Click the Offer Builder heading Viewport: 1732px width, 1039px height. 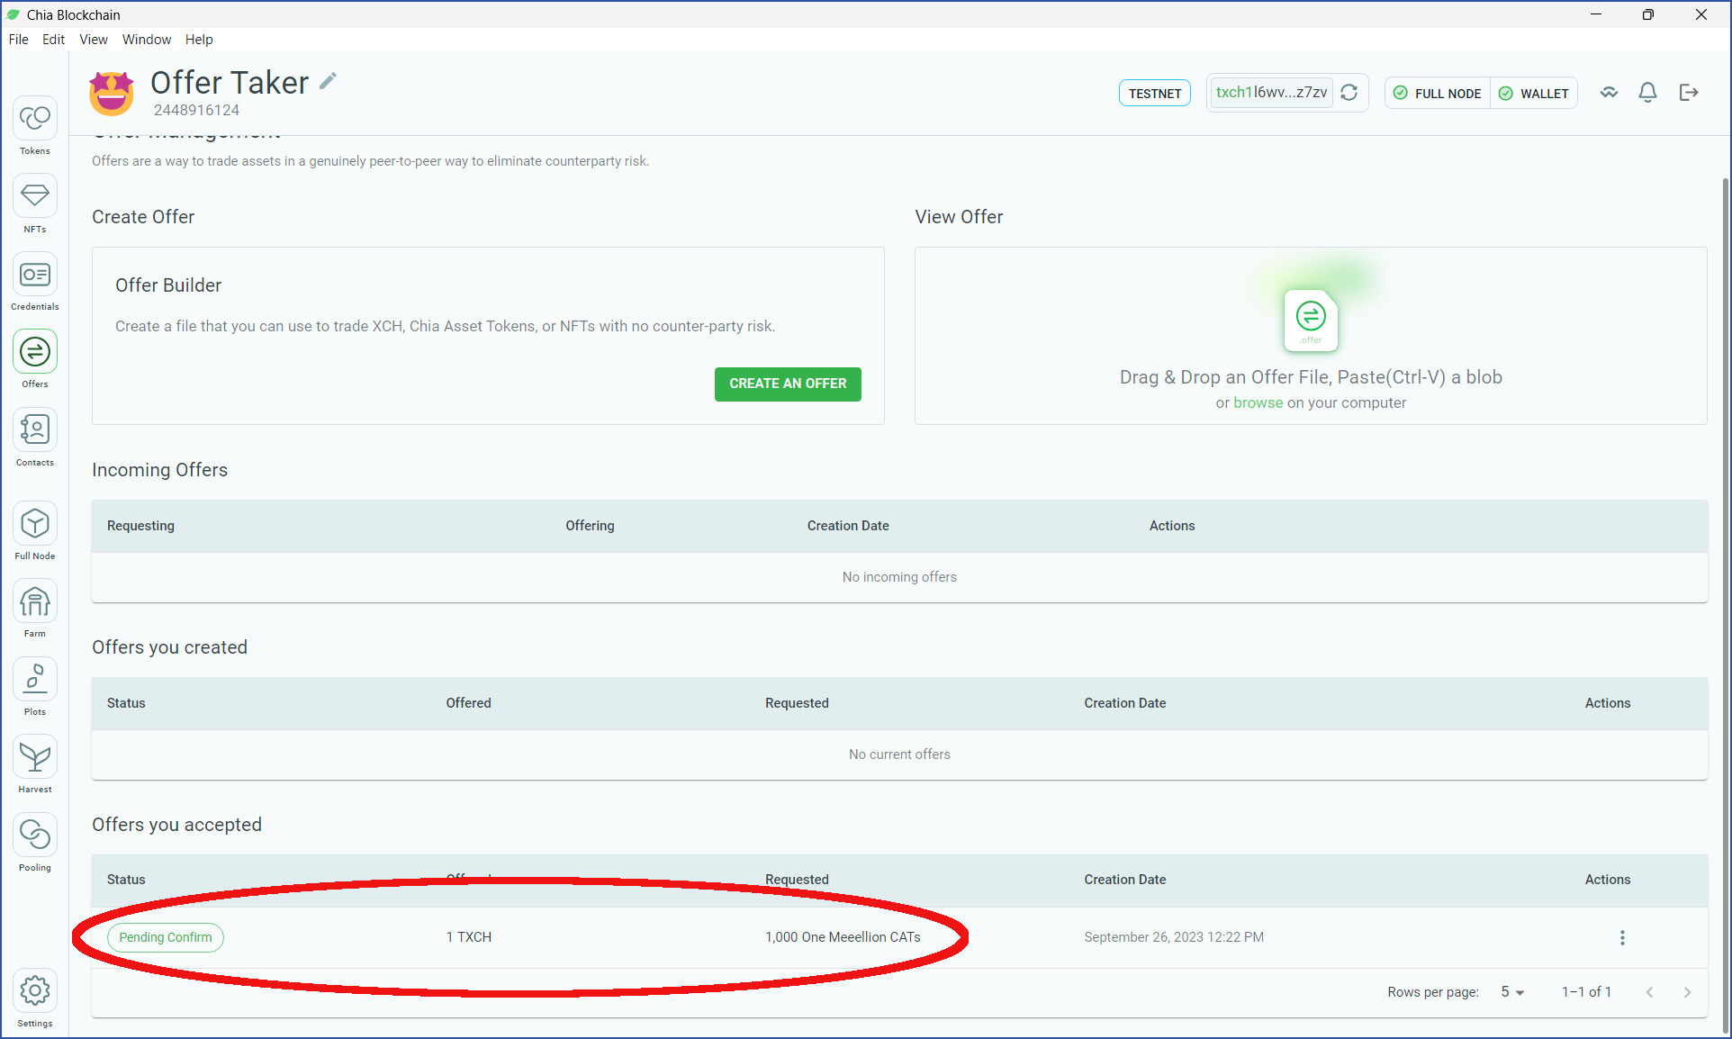168,285
